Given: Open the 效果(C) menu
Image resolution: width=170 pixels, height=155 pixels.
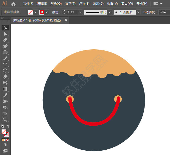Looking at the screenshot, I should (x=98, y=4).
